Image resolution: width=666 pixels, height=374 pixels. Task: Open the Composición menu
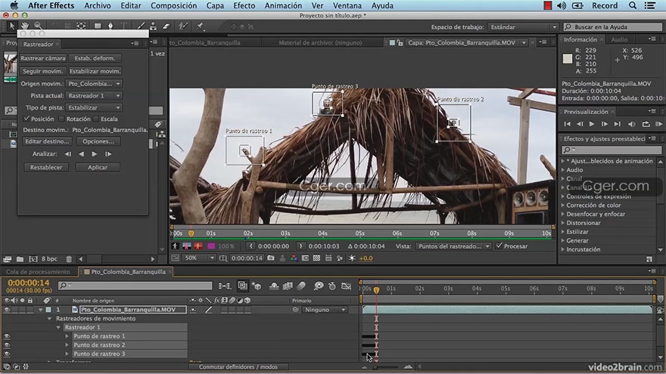pos(174,5)
